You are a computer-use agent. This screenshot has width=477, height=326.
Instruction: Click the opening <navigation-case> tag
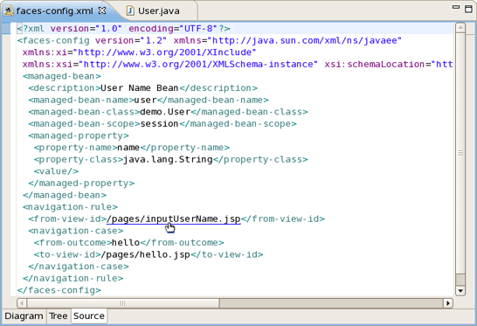pos(76,231)
